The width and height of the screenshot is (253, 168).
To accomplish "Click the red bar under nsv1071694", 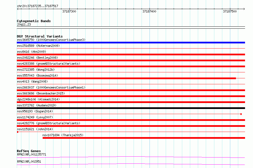I will pyautogui.click(x=144, y=138).
